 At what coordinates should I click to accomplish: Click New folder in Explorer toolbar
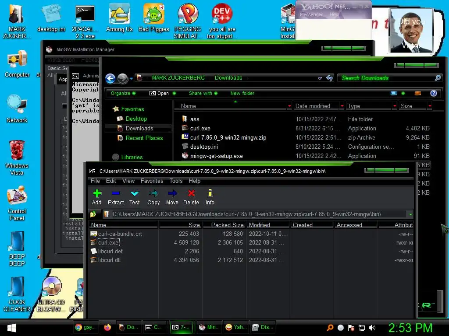[x=242, y=94]
